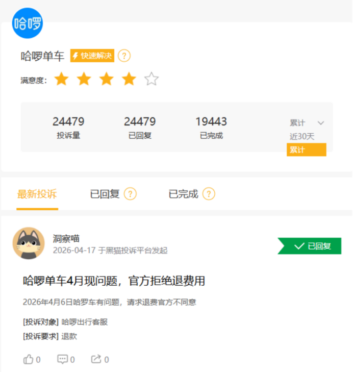Click the third satisfaction star
The image size is (353, 372).
(x=106, y=79)
